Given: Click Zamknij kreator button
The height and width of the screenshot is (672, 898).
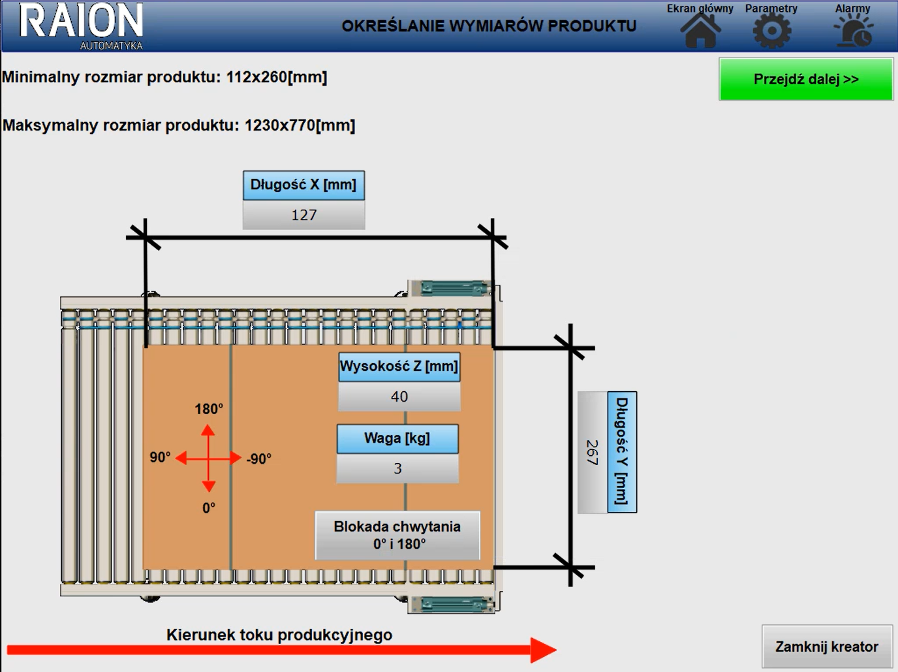Looking at the screenshot, I should [x=826, y=647].
